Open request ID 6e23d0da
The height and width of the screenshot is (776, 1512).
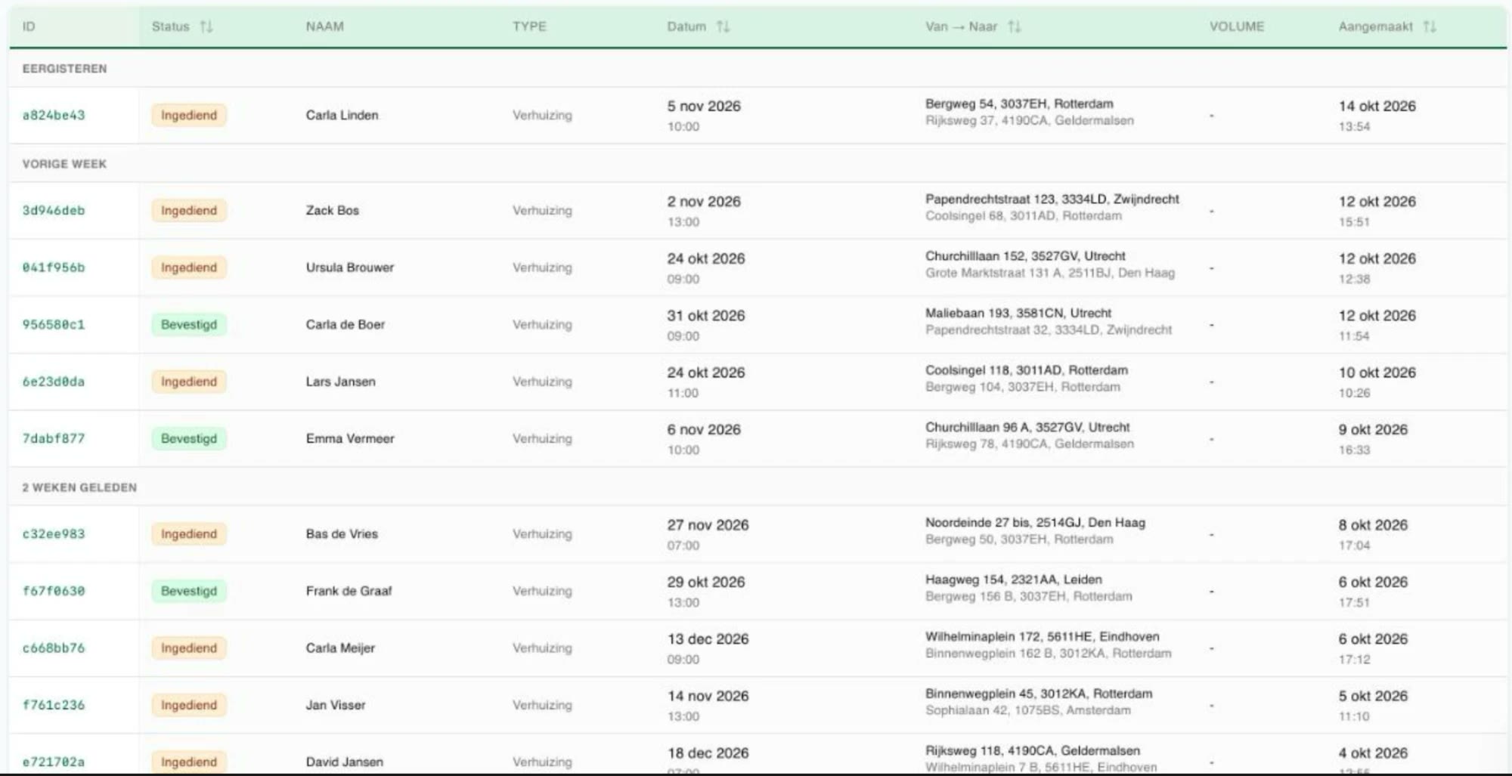[x=54, y=382]
